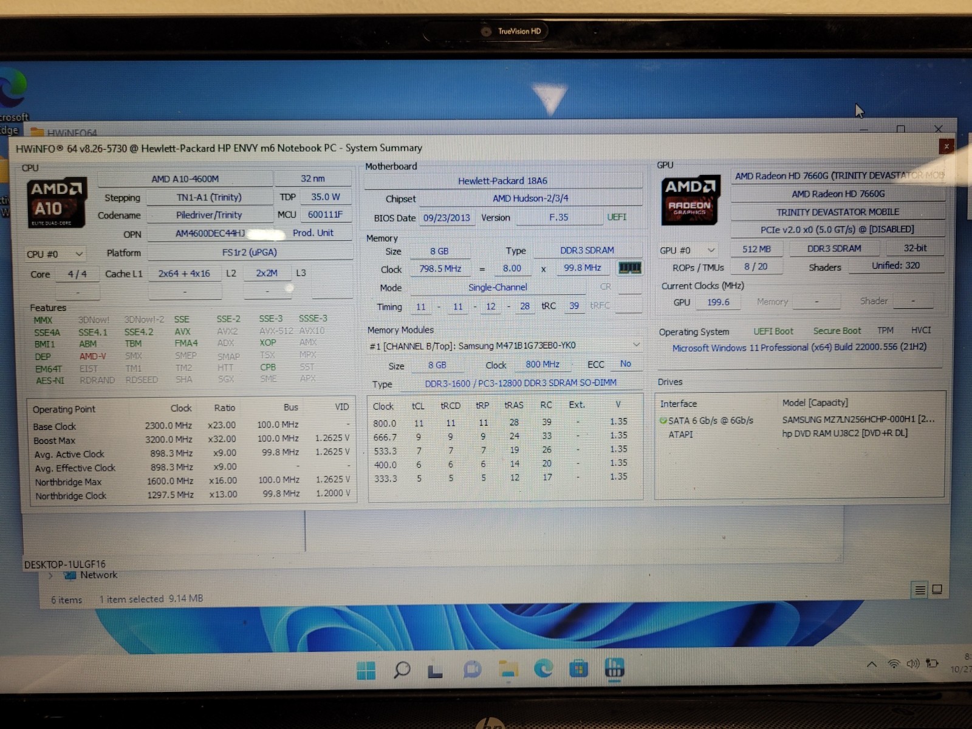Click the Single-Channel mode field
Image resolution: width=972 pixels, height=729 pixels.
point(498,287)
